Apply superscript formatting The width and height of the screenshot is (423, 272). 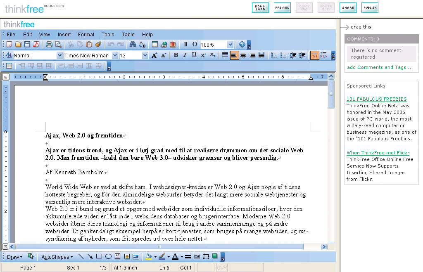click(203, 55)
